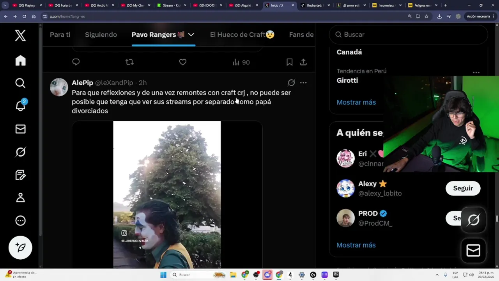Ask Grok about AlePip's post
The image size is (499, 281).
[291, 83]
